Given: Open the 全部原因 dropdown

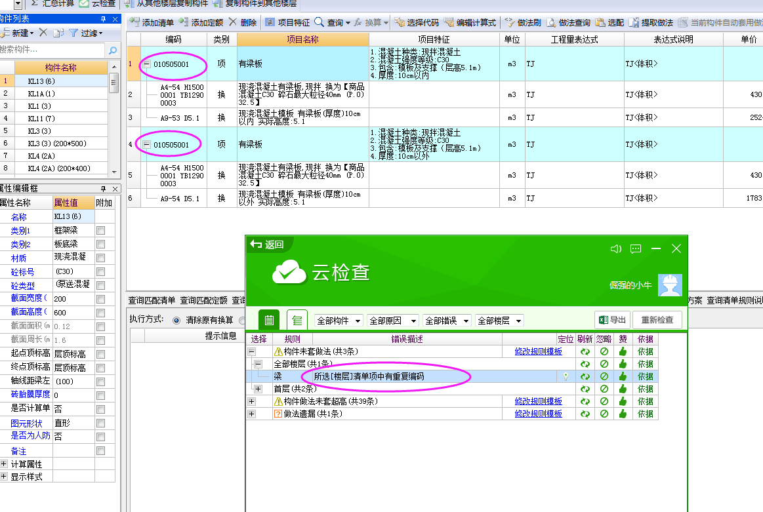Looking at the screenshot, I should 393,321.
